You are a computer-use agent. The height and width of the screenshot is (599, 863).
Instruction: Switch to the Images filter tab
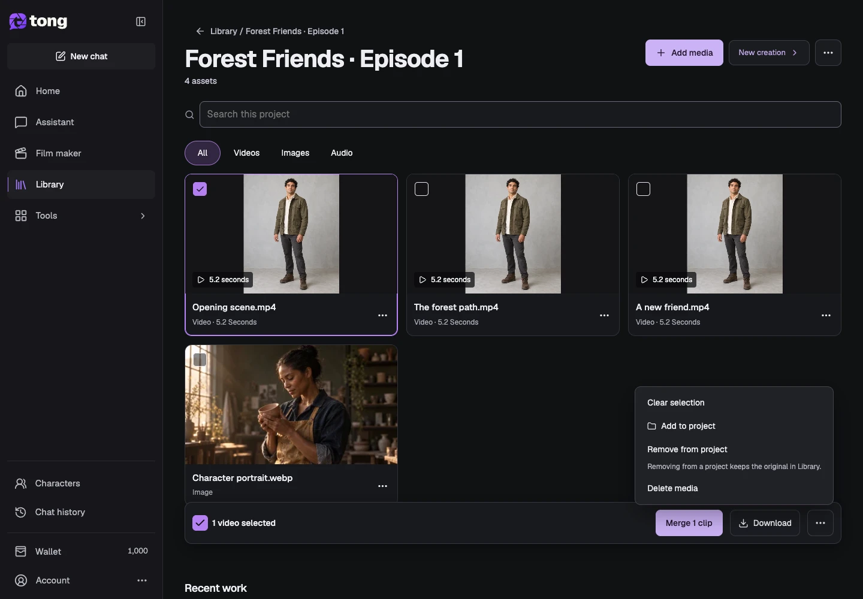[295, 153]
